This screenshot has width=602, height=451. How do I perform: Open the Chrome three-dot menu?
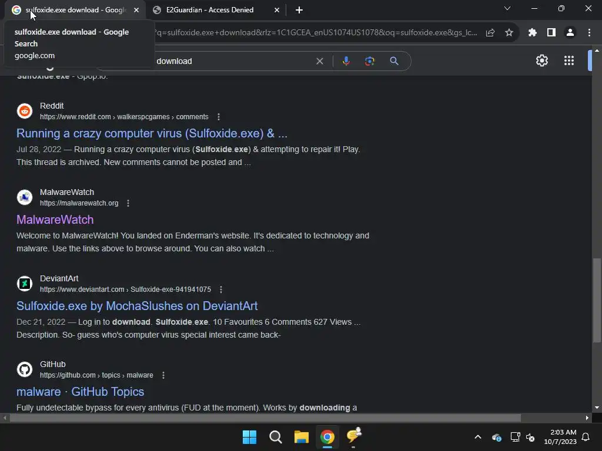[x=589, y=33]
